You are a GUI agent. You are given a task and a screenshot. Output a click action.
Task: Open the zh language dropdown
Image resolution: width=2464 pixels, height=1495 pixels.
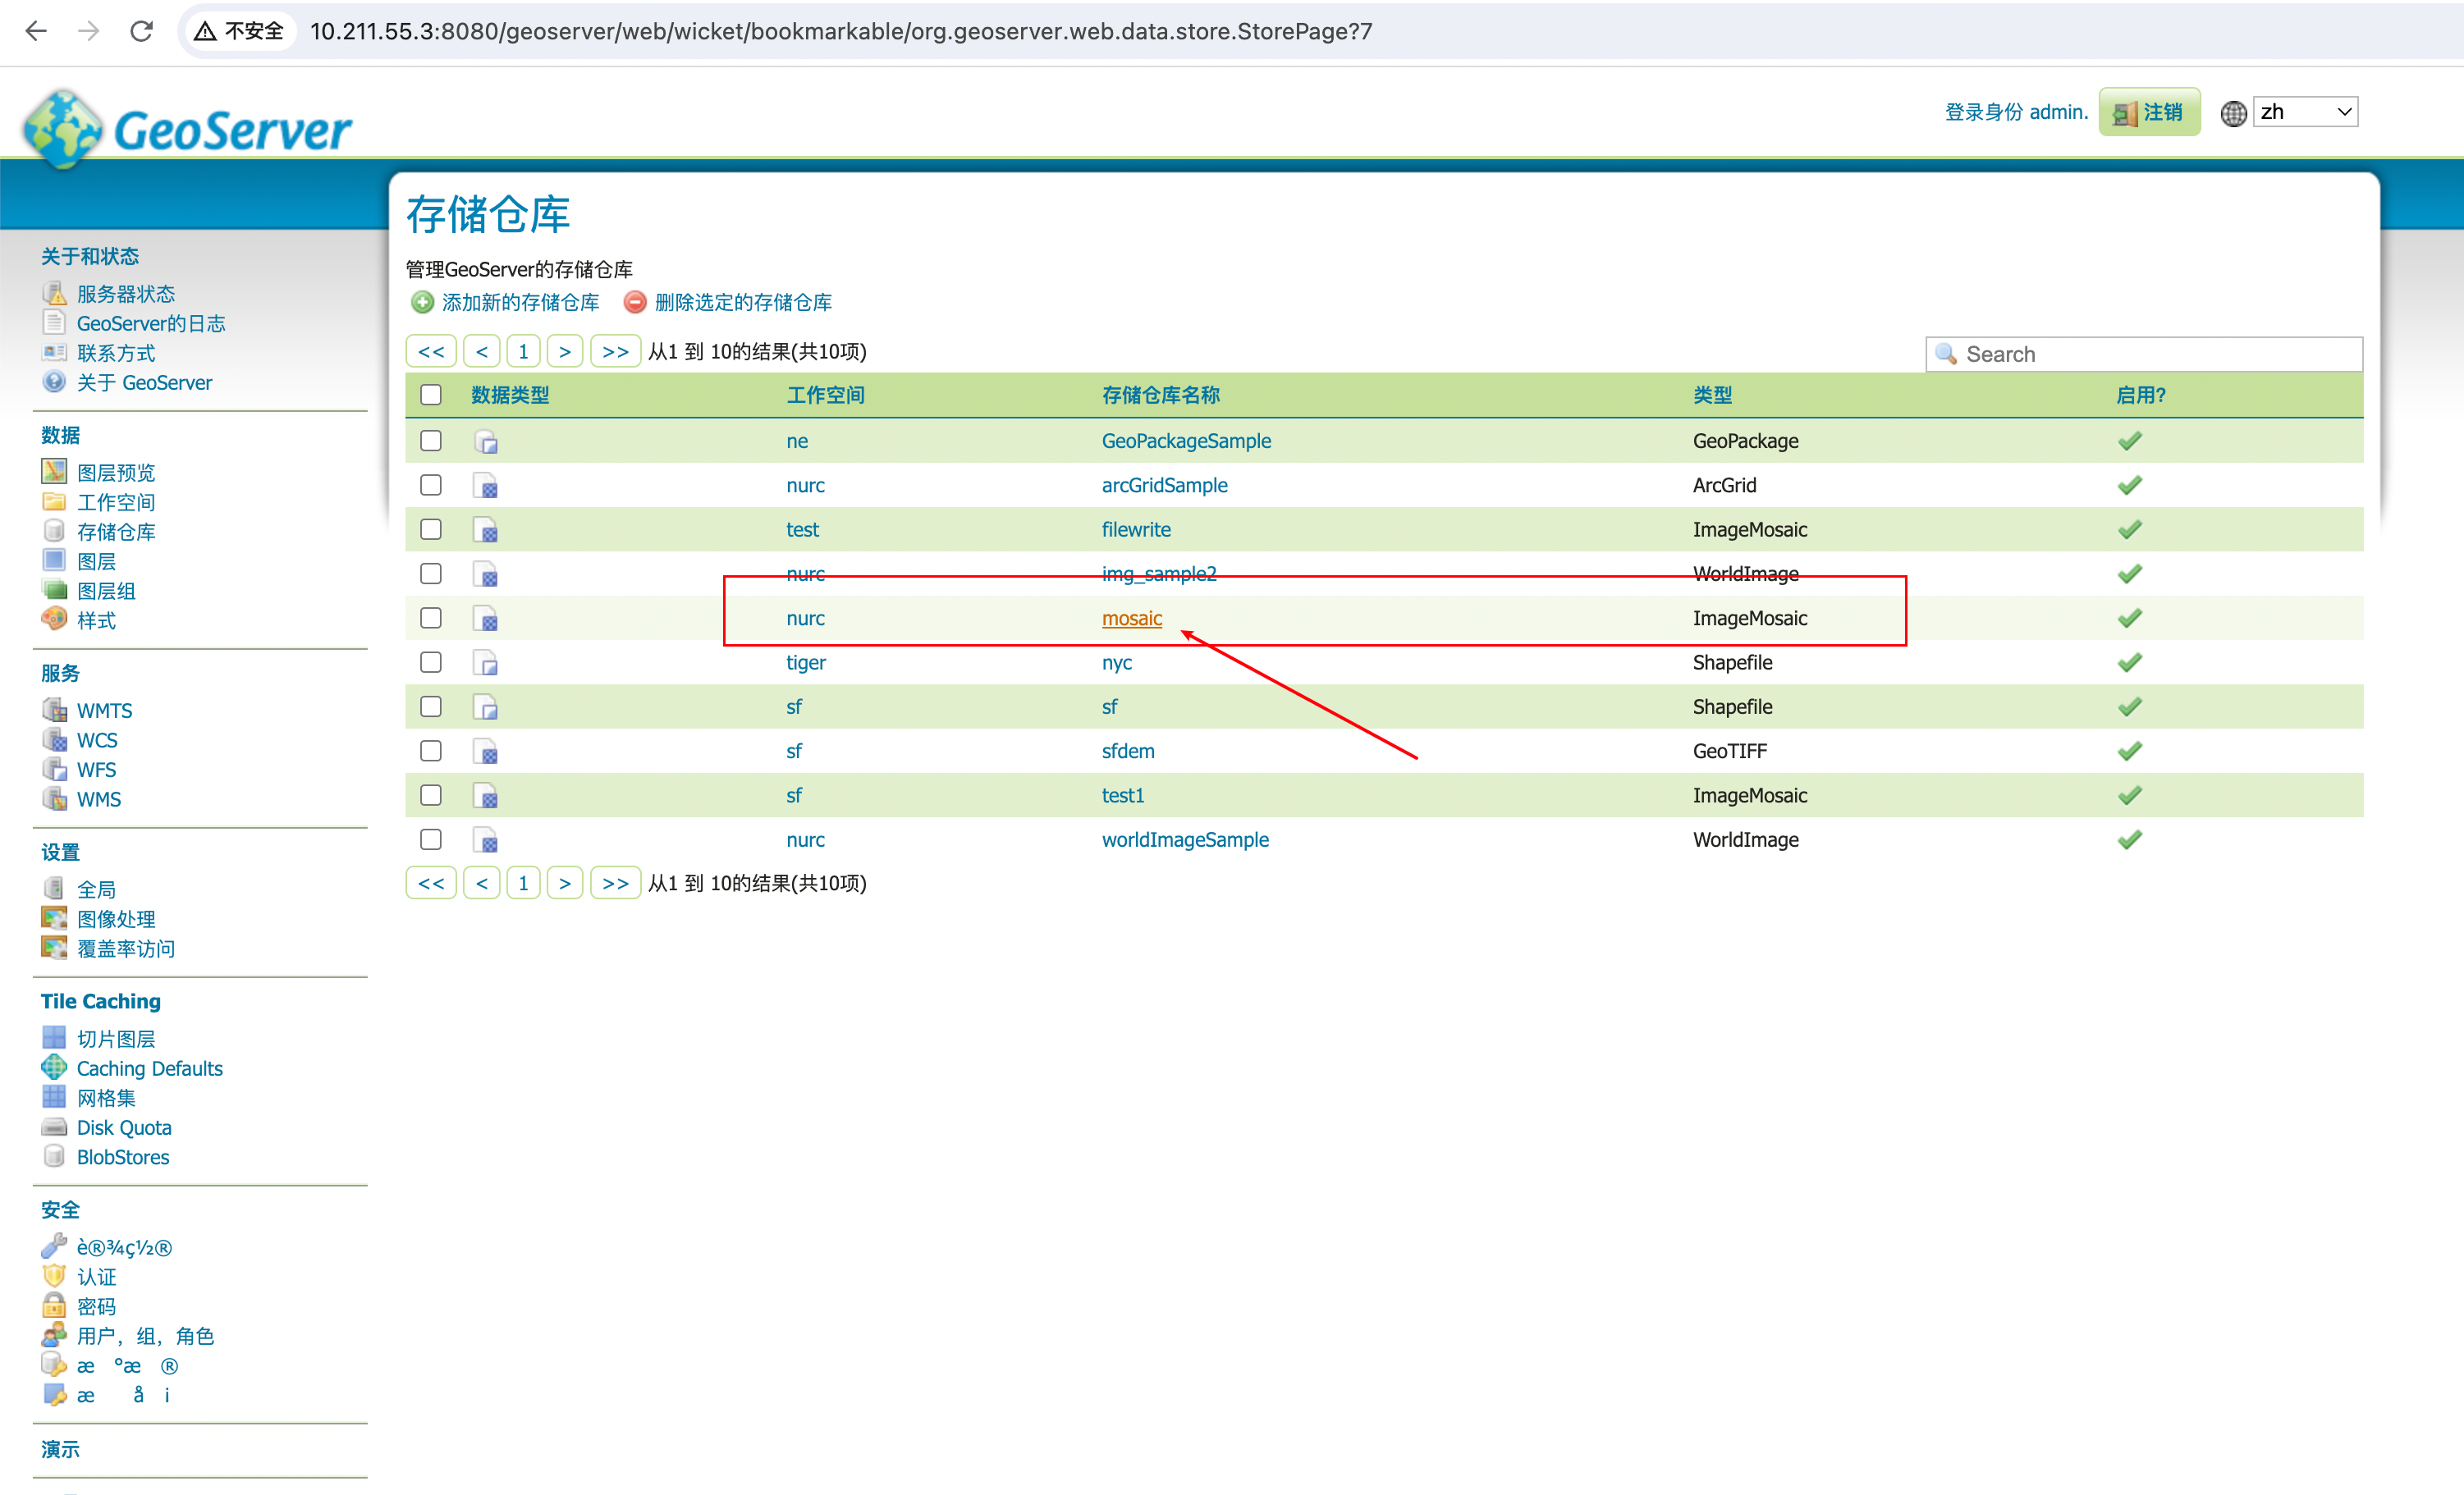(2305, 112)
